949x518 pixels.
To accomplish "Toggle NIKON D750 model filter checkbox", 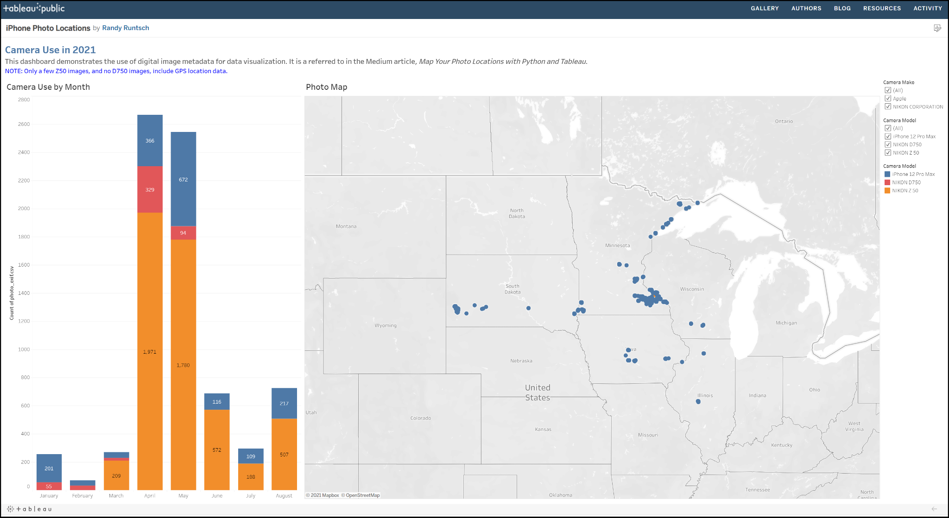I will 888,144.
